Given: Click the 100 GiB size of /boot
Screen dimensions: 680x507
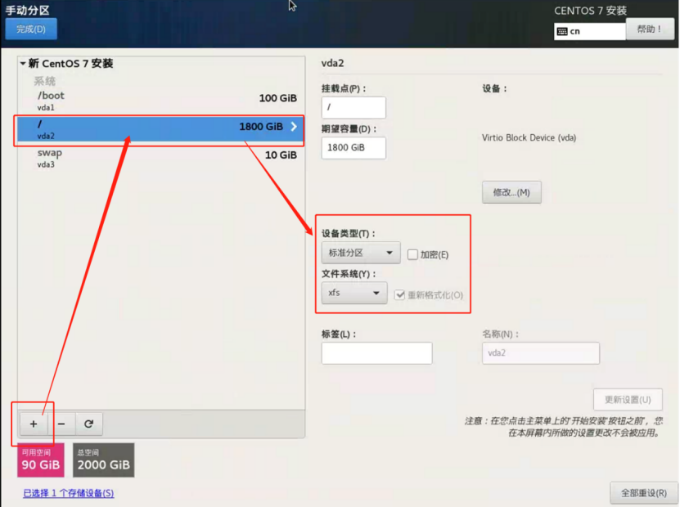Looking at the screenshot, I should click(x=278, y=98).
